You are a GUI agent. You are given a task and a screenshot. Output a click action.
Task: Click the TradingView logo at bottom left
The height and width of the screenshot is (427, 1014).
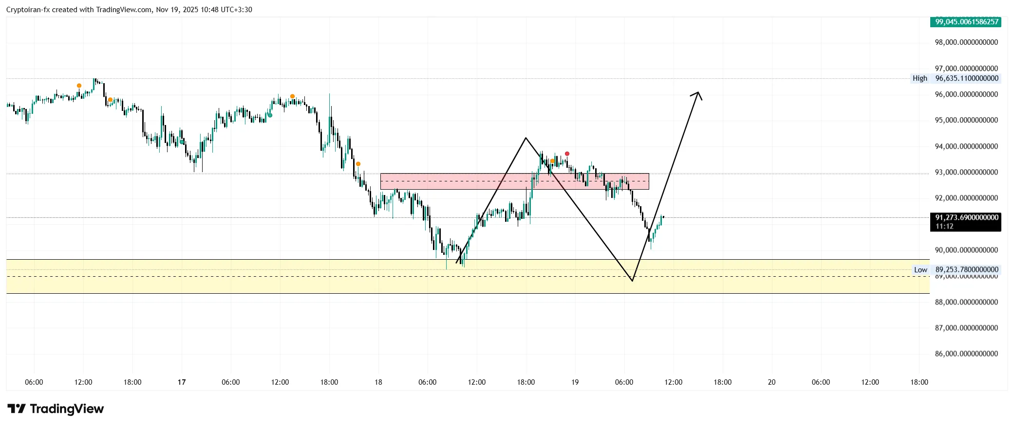pyautogui.click(x=56, y=409)
